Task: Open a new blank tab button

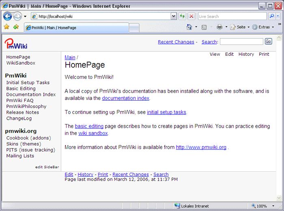Action: pyautogui.click(x=134, y=28)
